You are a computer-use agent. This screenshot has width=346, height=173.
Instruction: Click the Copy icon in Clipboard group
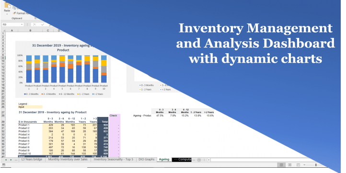click(14, 8)
